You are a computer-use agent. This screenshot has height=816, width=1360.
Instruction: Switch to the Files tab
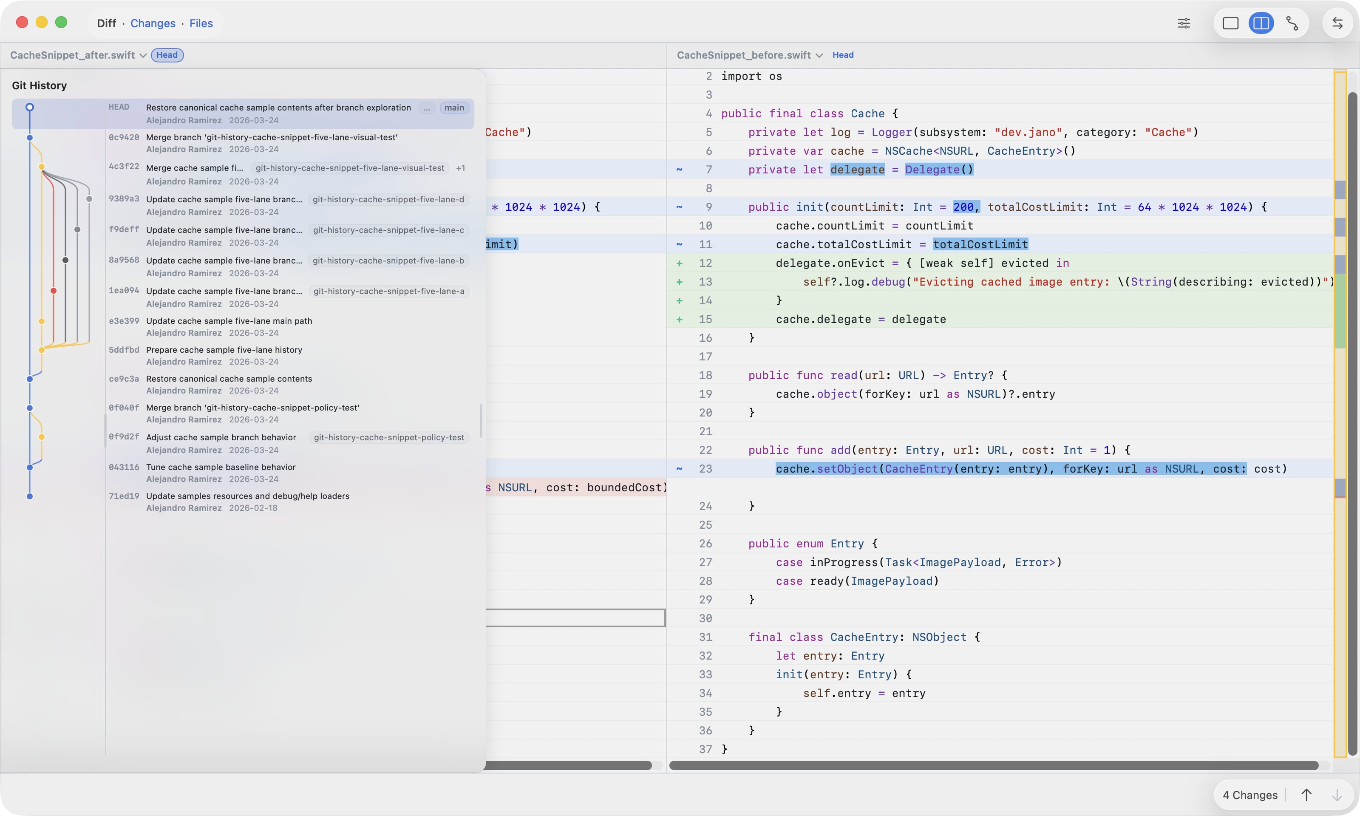point(201,23)
